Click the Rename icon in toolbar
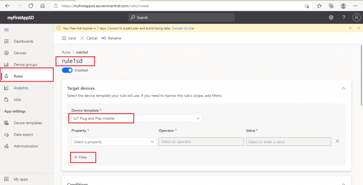The width and height of the screenshot is (363, 185). click(104, 38)
